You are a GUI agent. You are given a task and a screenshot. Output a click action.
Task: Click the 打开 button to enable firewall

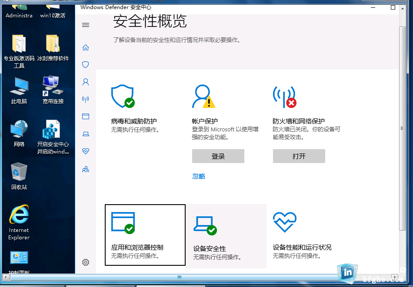click(x=299, y=156)
